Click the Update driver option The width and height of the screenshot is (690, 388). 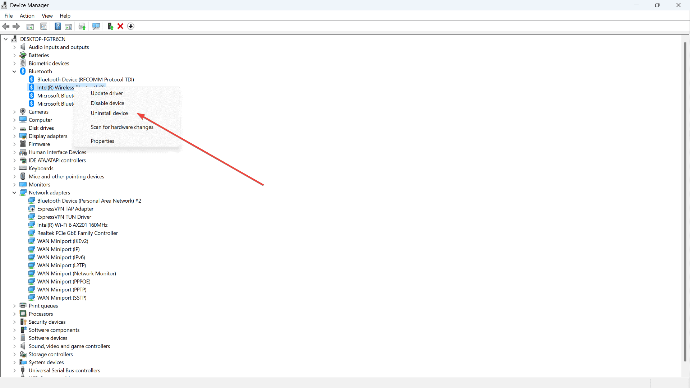tap(107, 93)
